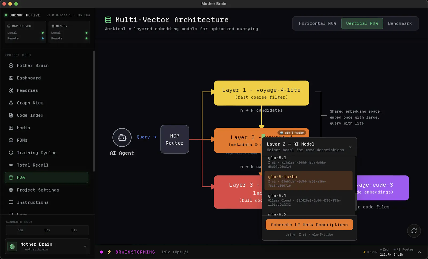Open Mother Brain menu item
This screenshot has height=259, width=428.
point(47,66)
